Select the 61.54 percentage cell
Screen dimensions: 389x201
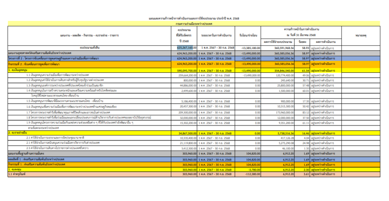tap(302, 70)
